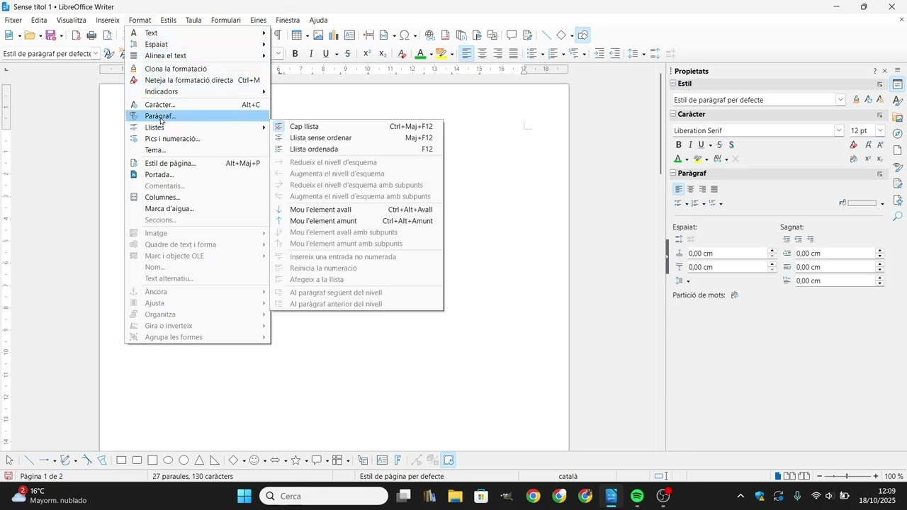This screenshot has height=510, width=907.
Task: Open Marca d'aigua... from the Format menu
Action: [x=198, y=209]
